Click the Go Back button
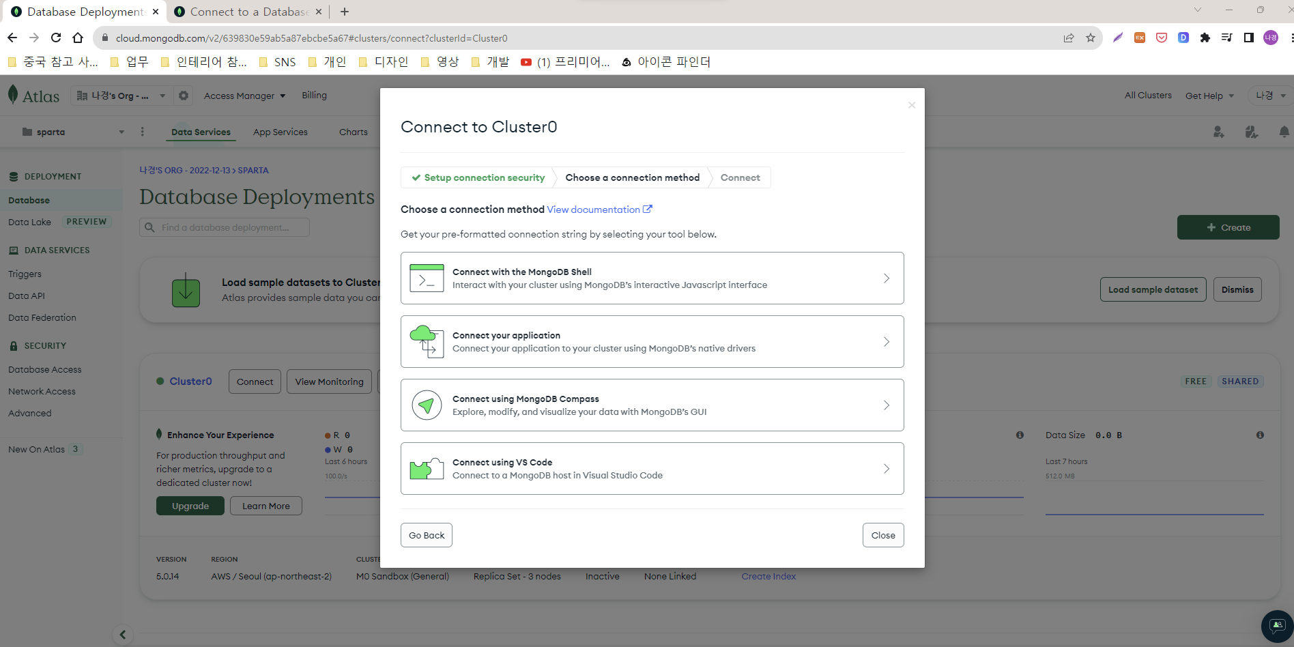 (x=427, y=535)
